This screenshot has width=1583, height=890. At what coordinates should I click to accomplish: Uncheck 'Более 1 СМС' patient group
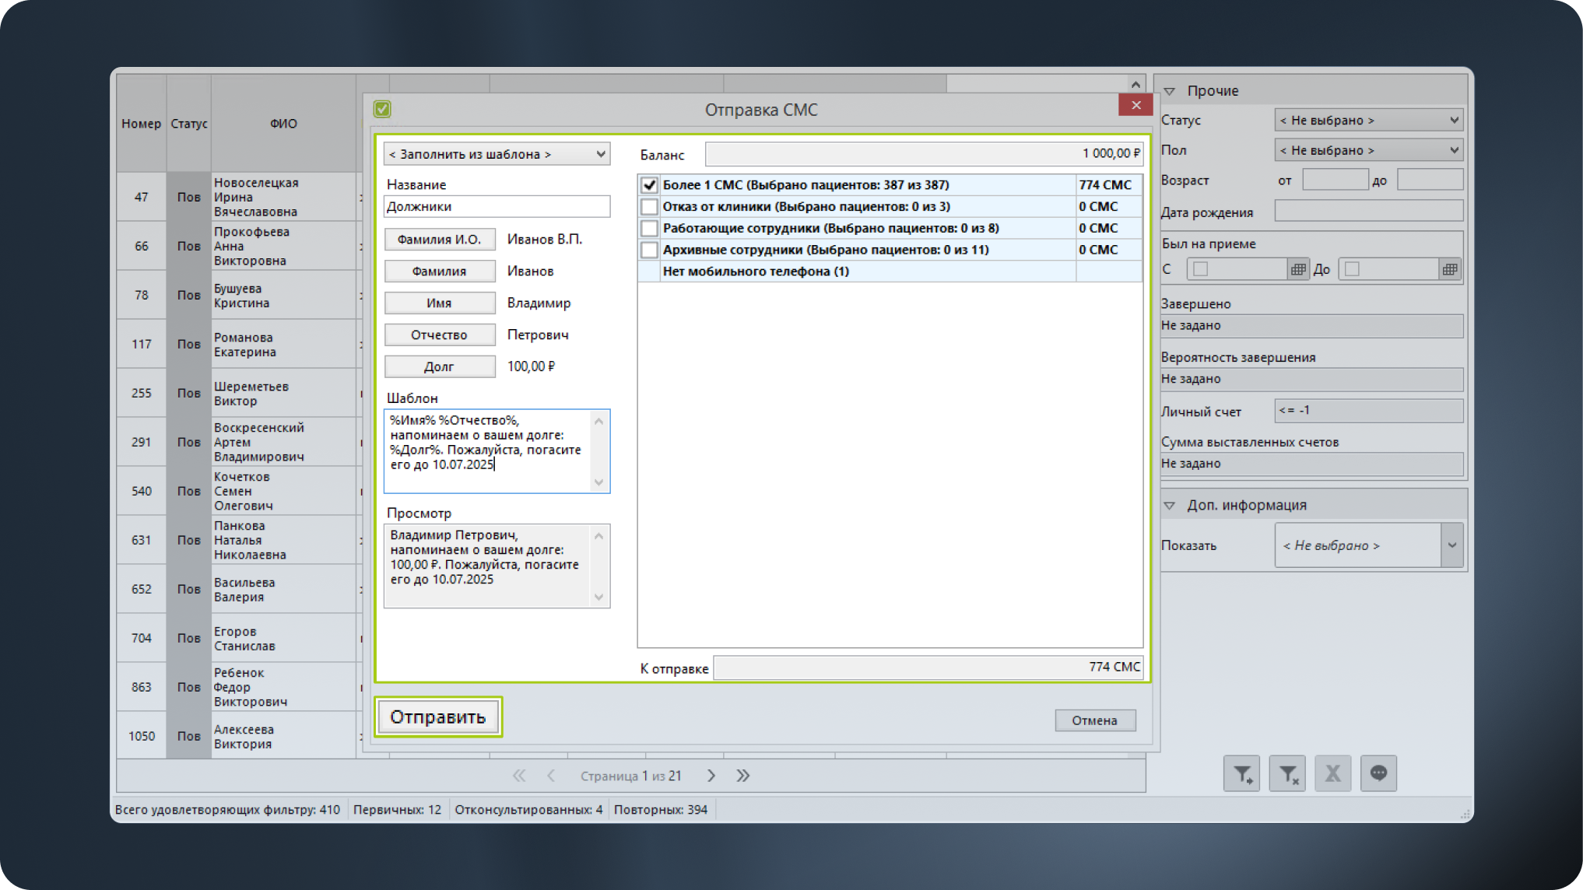click(649, 185)
